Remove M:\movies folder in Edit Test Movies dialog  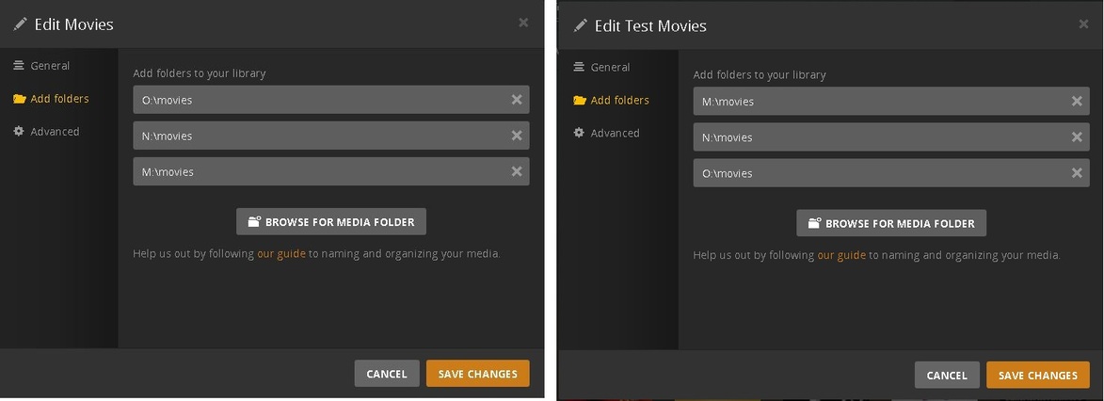click(x=1077, y=102)
